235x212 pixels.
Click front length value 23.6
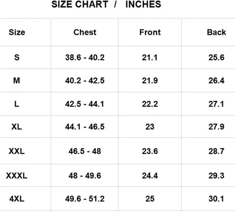(x=150, y=151)
